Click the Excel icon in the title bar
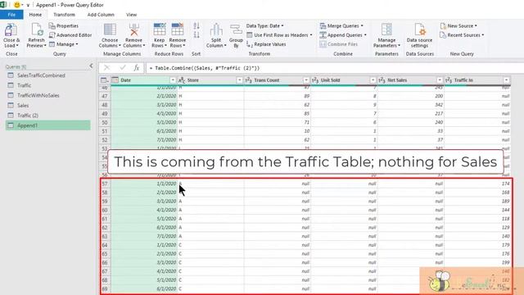Screen dimensions: 524x295 tap(3, 5)
